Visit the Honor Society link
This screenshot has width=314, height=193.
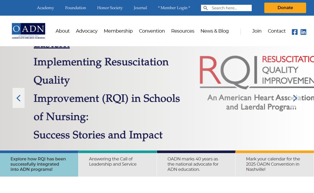[x=110, y=8]
